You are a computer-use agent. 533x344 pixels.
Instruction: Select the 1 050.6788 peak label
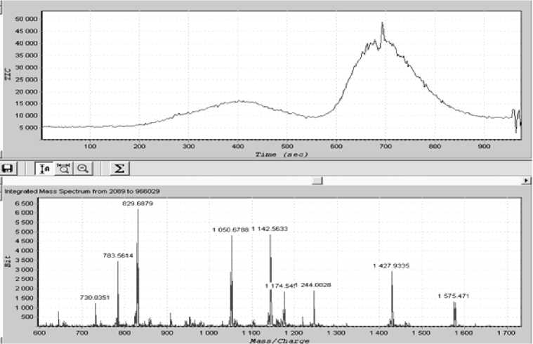click(x=231, y=230)
